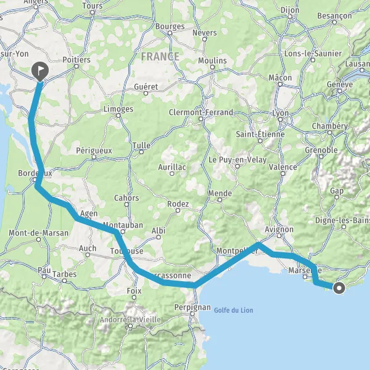
Task: Select the Limoges city dot
Action: pyautogui.click(x=118, y=115)
